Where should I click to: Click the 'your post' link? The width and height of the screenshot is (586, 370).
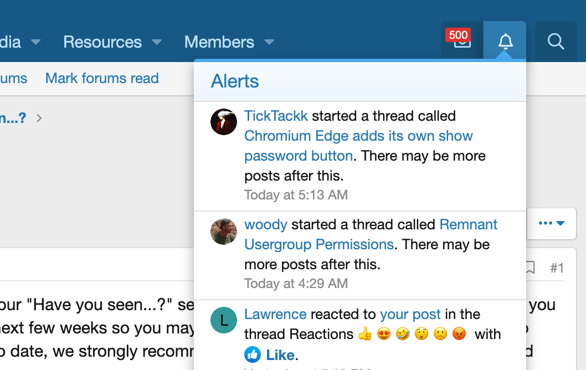click(x=410, y=314)
